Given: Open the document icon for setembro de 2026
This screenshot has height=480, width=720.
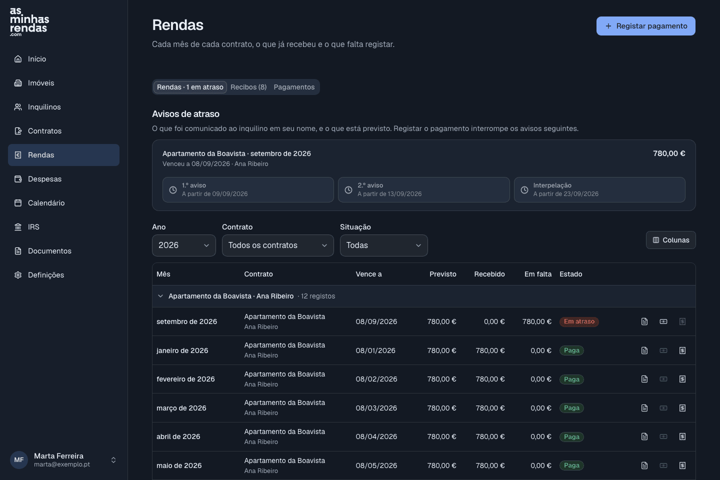Looking at the screenshot, I should pos(644,321).
